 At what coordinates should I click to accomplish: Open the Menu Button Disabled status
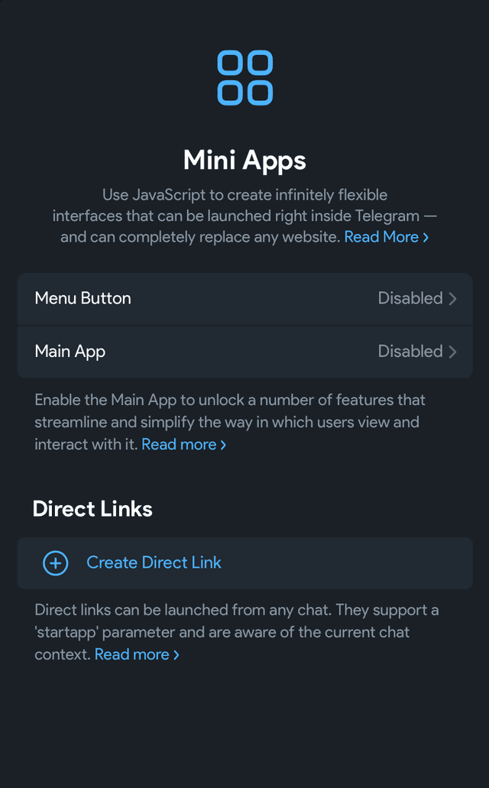pos(410,298)
